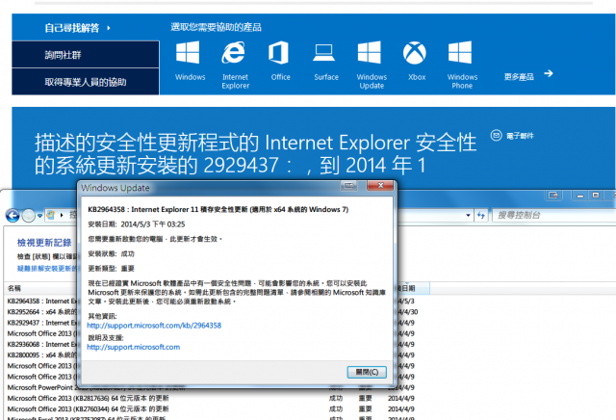Open the http://support.microsoft.com link
616x420 pixels.
point(134,347)
